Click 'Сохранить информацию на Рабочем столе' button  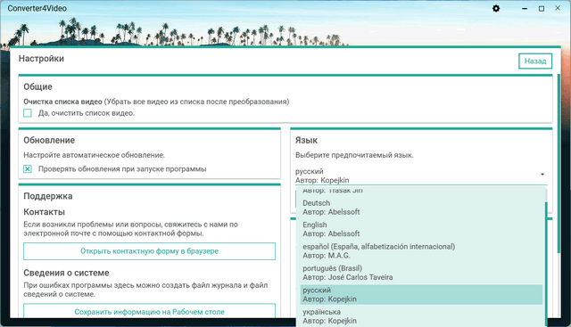(149, 311)
